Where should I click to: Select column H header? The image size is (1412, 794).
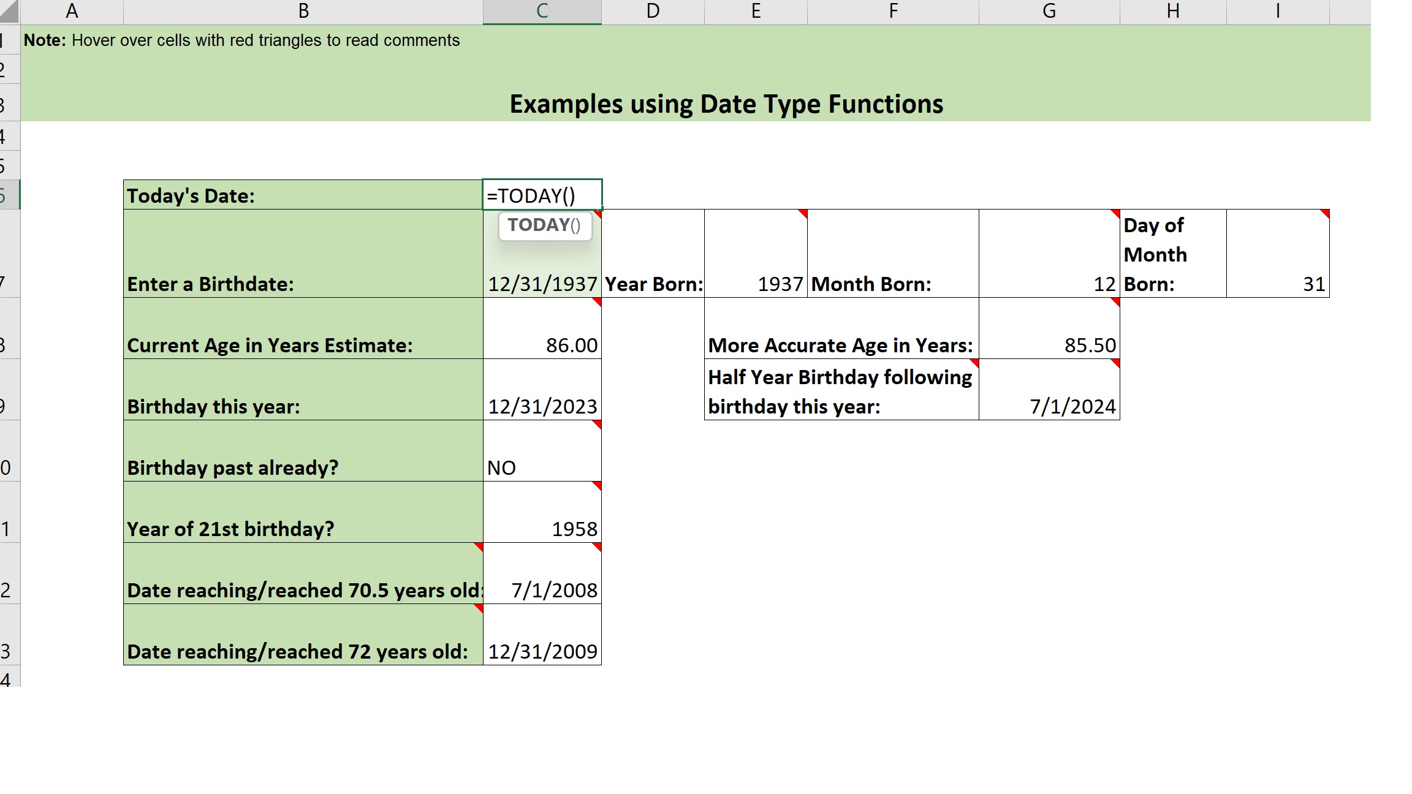tap(1173, 12)
